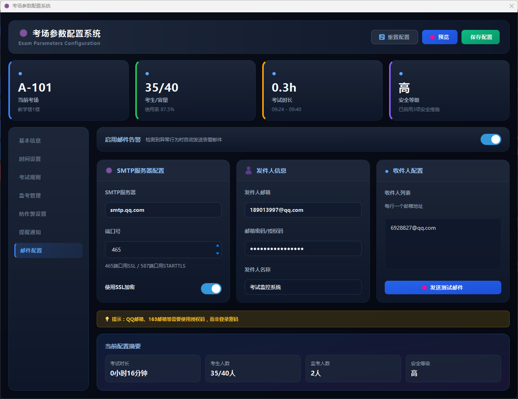Click the purple logo beside 考场参数配置系统 title
This screenshot has width=518, height=399.
(23, 33)
